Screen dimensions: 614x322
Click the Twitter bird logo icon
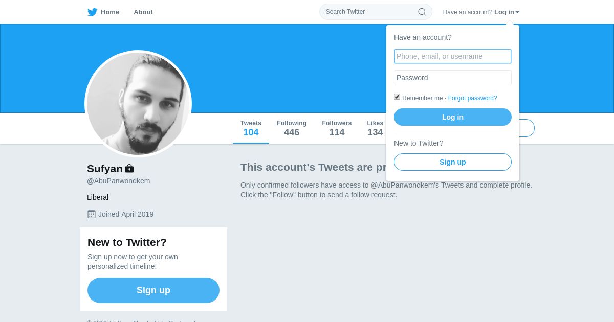92,12
